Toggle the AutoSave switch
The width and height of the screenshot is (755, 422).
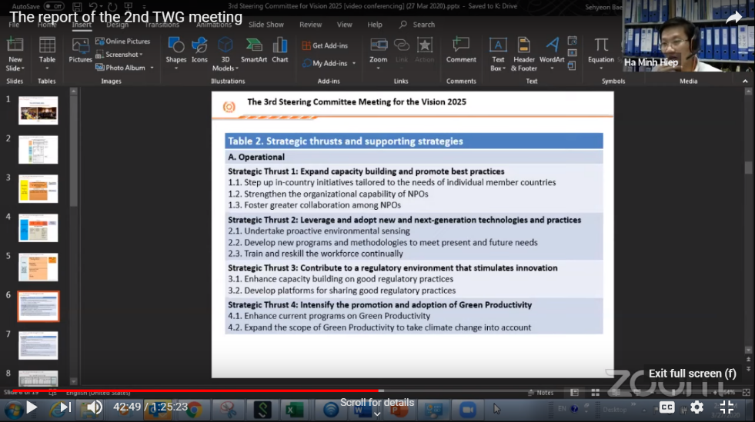click(54, 6)
